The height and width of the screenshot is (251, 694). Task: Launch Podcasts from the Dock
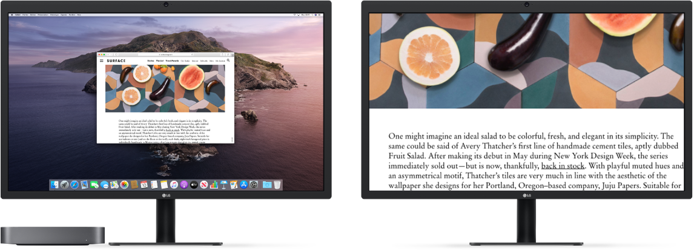pyautogui.click(x=183, y=184)
